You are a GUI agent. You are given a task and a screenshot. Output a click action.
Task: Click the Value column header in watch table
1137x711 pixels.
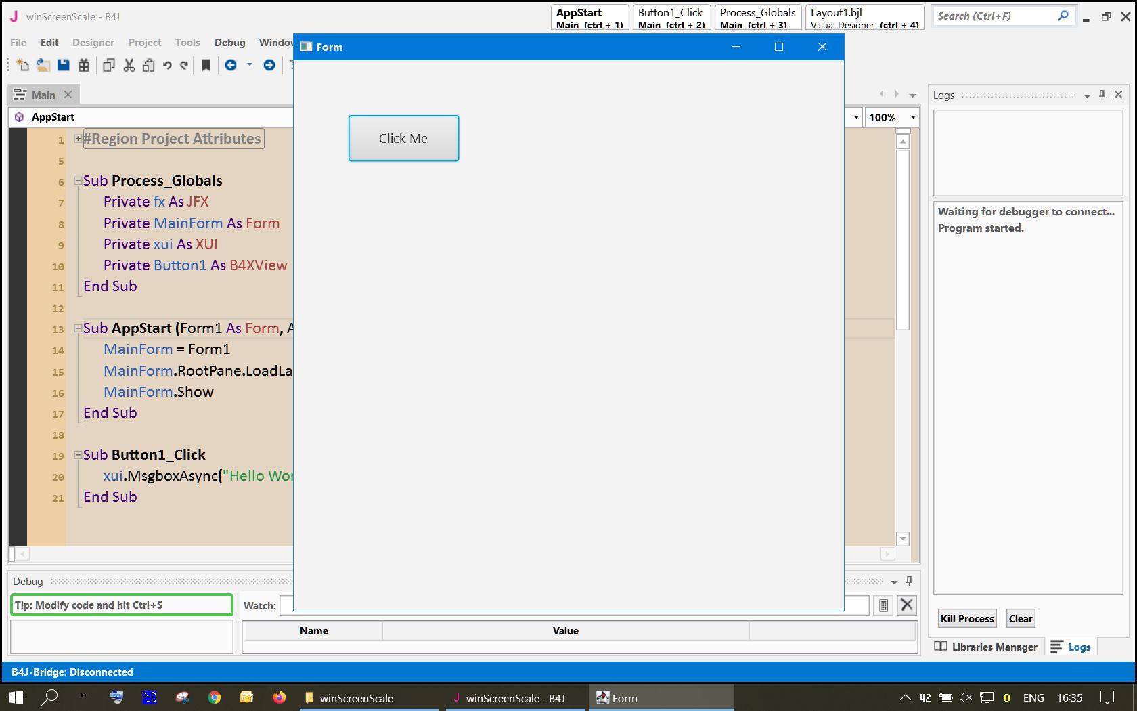566,631
